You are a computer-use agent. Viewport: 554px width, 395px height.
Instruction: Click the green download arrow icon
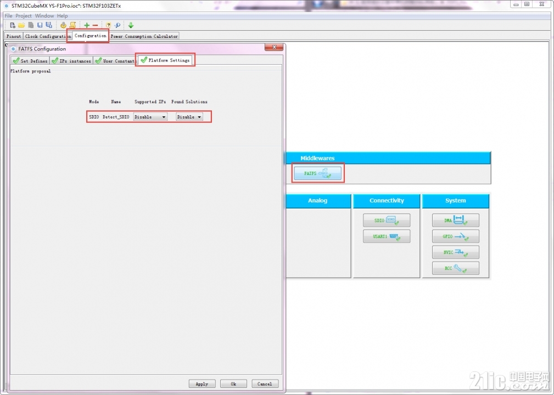131,25
